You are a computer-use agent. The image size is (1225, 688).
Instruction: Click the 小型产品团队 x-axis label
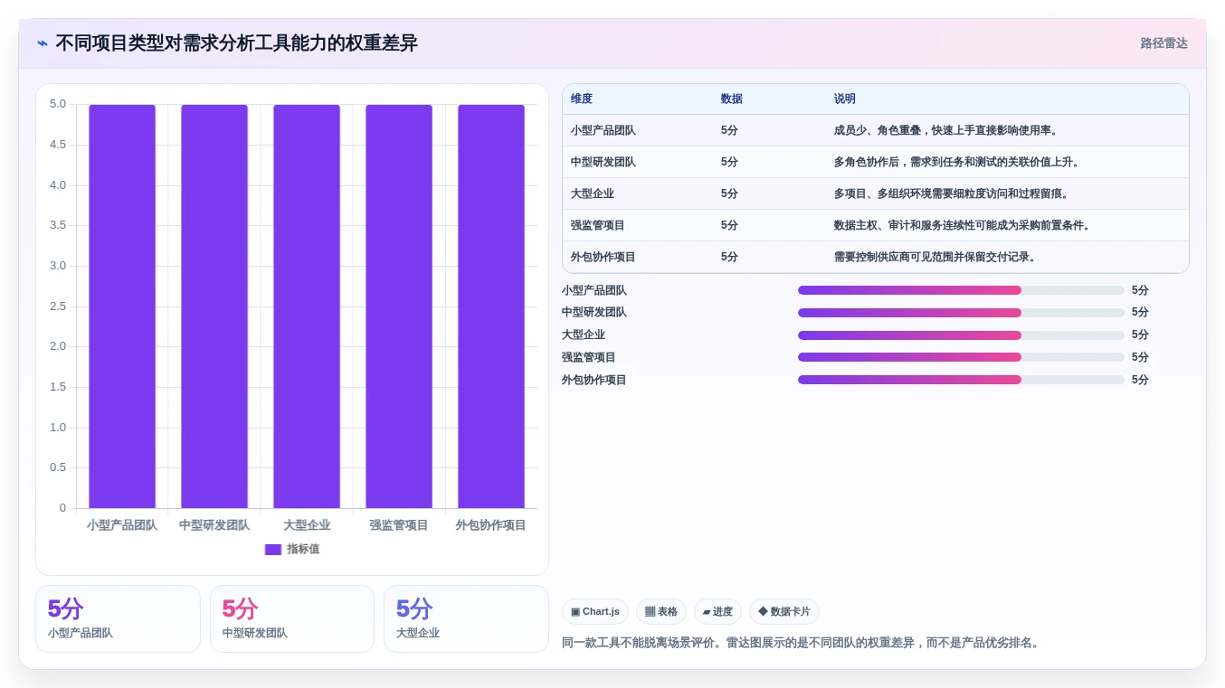pyautogui.click(x=122, y=525)
